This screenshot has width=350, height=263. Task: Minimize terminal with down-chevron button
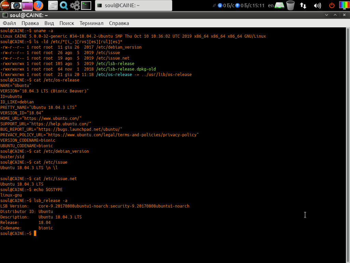click(x=326, y=15)
